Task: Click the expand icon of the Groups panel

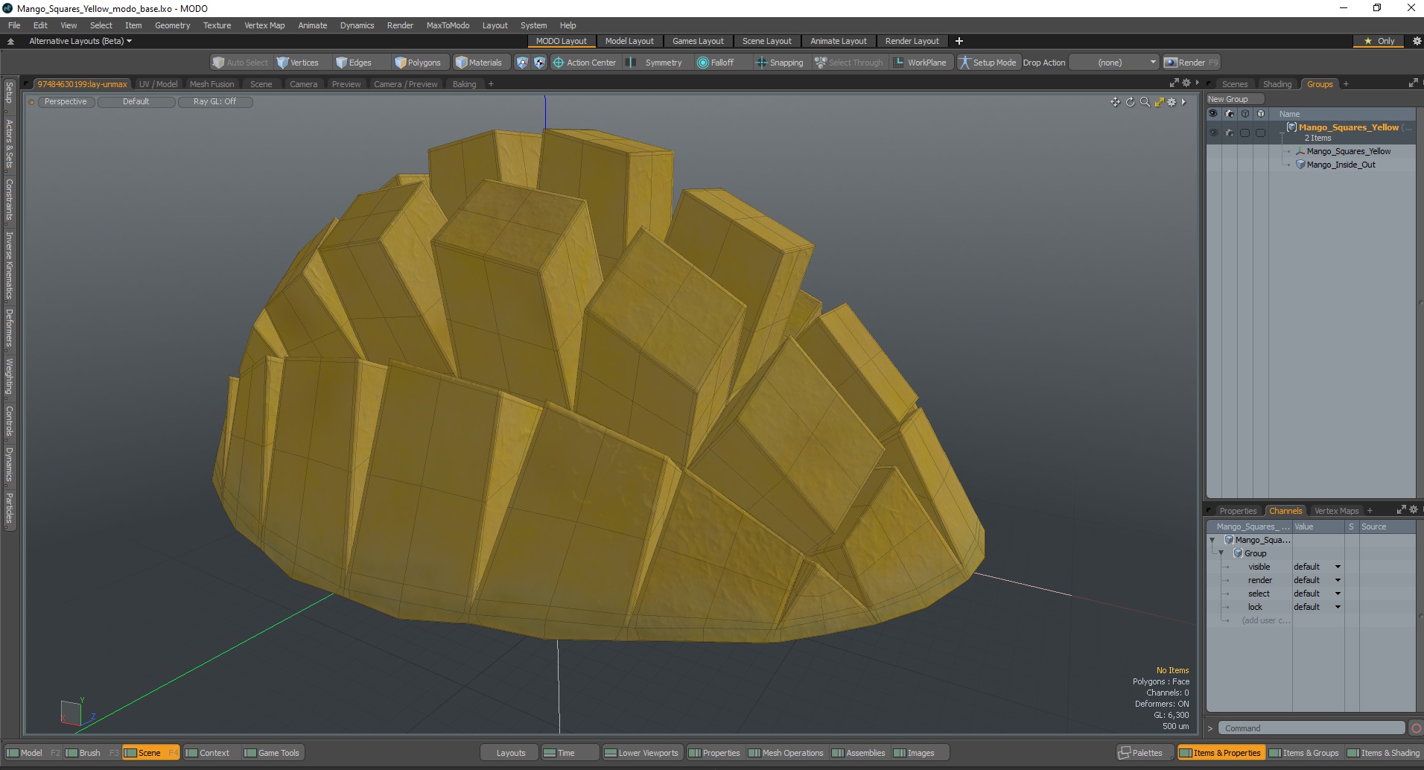Action: point(1413,83)
